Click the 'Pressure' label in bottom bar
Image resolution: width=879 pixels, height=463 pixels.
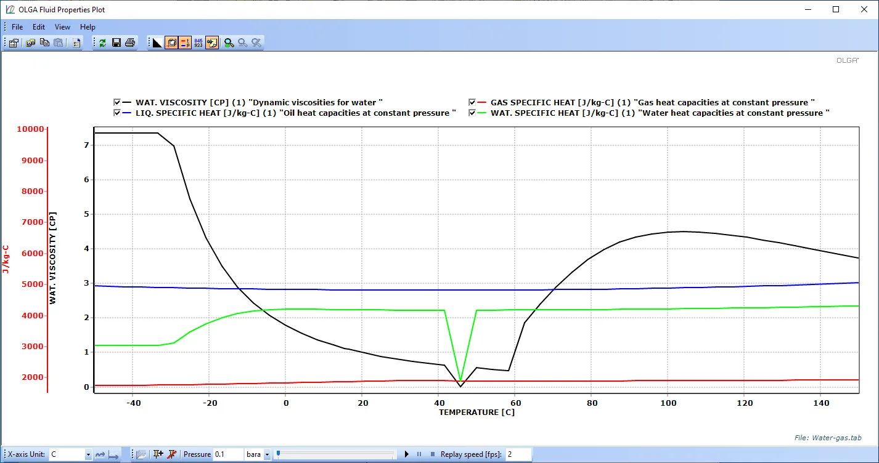point(197,454)
